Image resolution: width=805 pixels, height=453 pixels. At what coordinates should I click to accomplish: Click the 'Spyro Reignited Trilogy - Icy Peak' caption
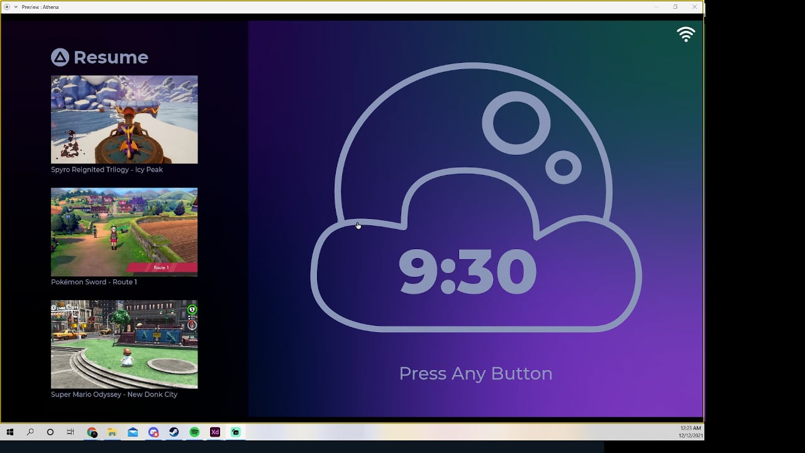click(107, 169)
